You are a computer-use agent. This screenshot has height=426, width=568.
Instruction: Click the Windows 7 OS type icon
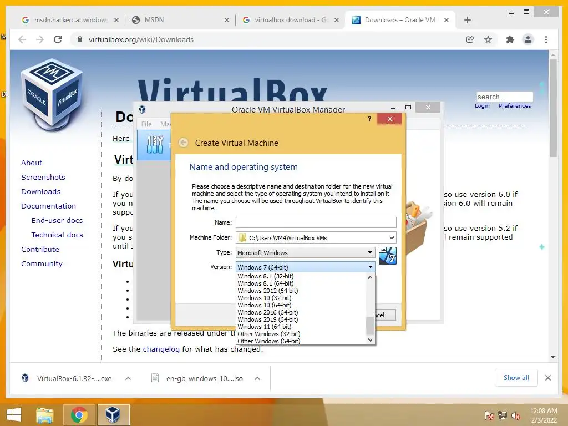point(387,255)
